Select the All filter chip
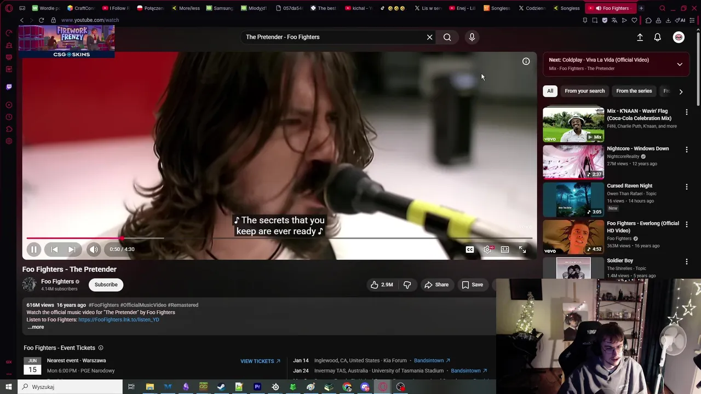 (550, 91)
